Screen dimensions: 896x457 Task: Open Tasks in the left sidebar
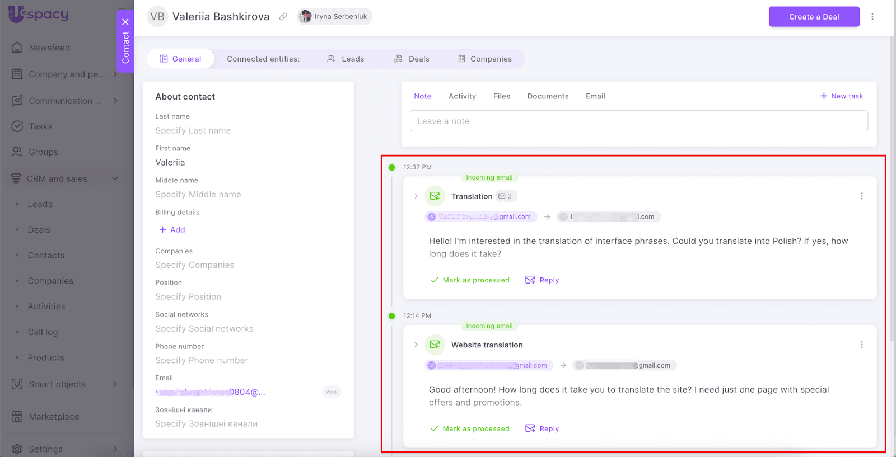40,126
